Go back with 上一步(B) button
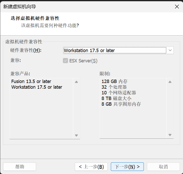Screen dimensions: 183x174 click(x=91, y=167)
